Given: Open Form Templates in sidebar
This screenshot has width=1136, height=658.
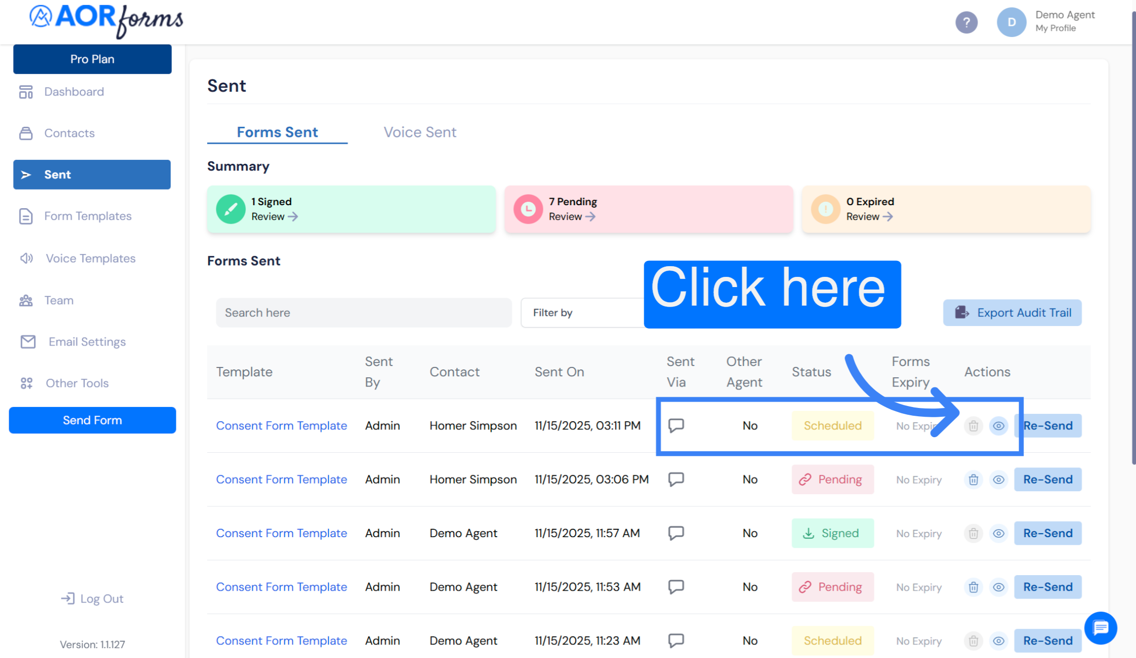Looking at the screenshot, I should point(88,216).
